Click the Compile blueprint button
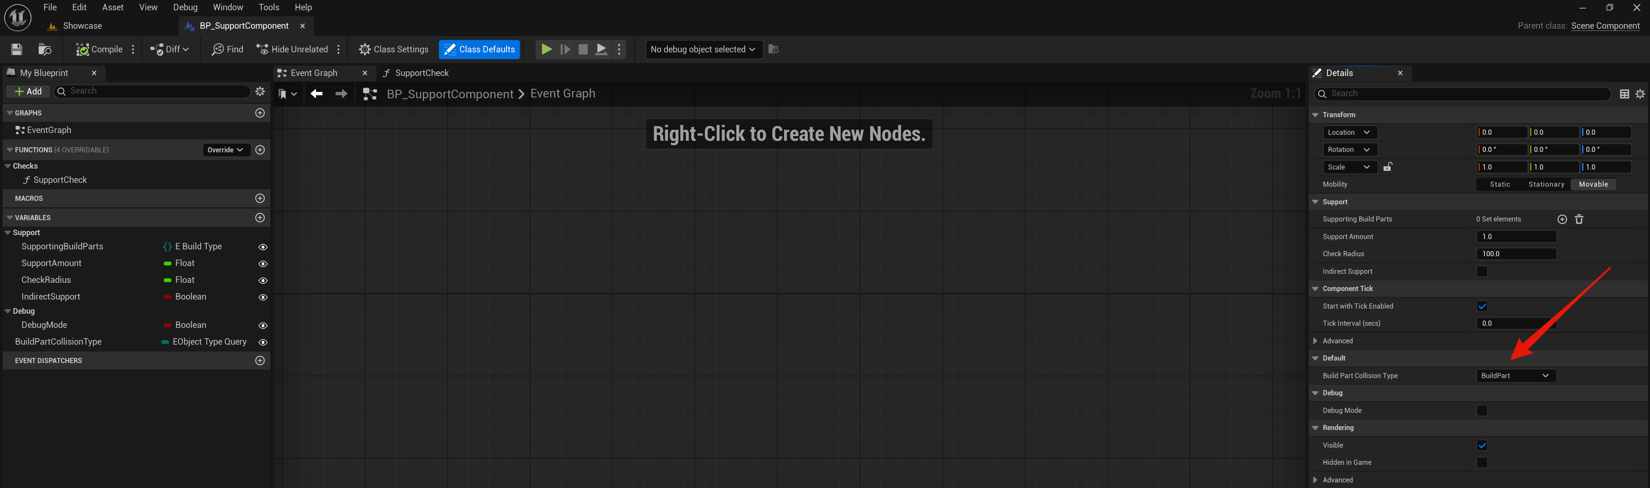The image size is (1650, 488). (x=99, y=49)
